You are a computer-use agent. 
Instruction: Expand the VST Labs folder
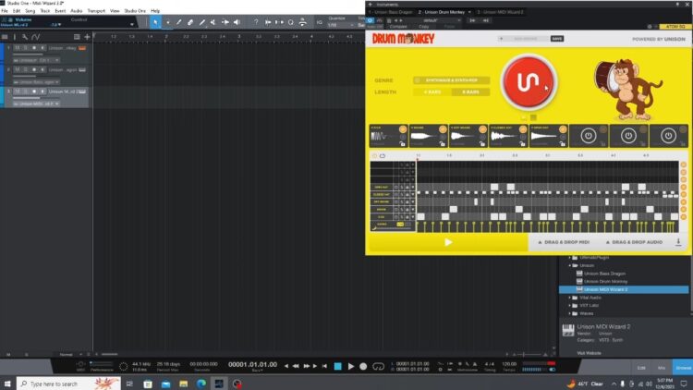pyautogui.click(x=570, y=306)
